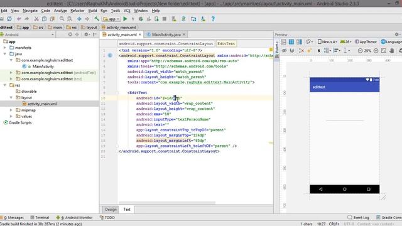The height and width of the screenshot is (226, 402).
Task: Click the Synchronize icon in the main toolbar
Action: pos(9,19)
